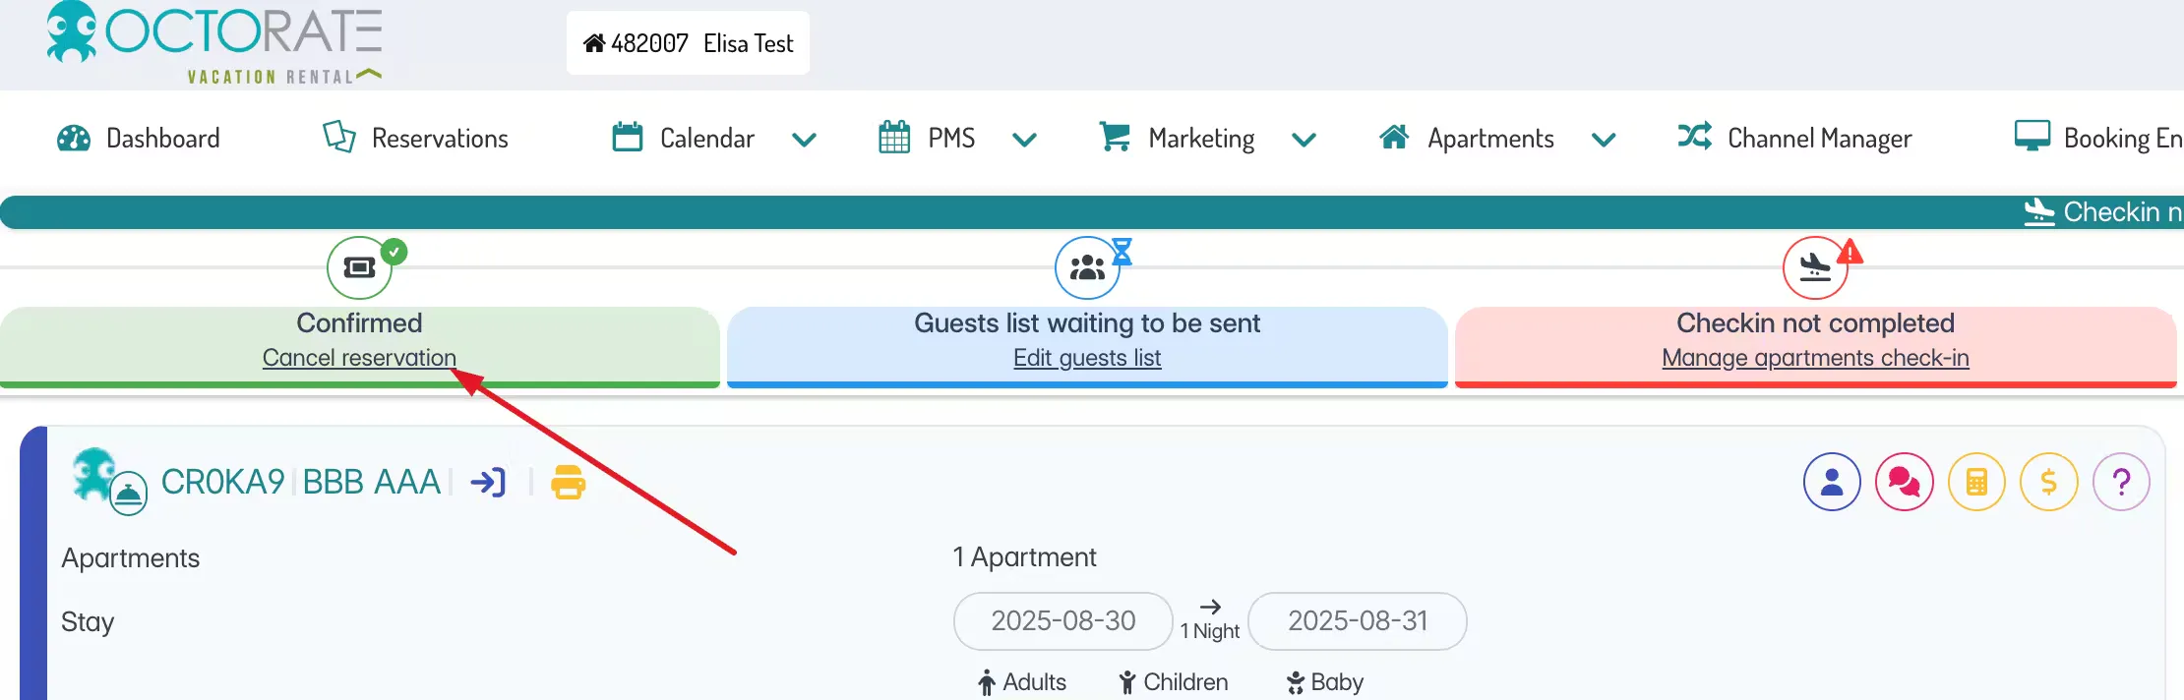Click the Confirmed ticket status icon

[359, 267]
